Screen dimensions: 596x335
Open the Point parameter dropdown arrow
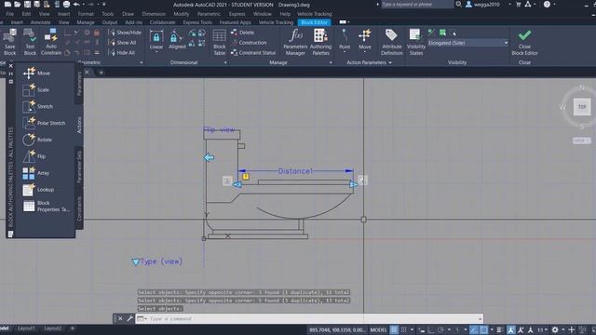[x=345, y=51]
